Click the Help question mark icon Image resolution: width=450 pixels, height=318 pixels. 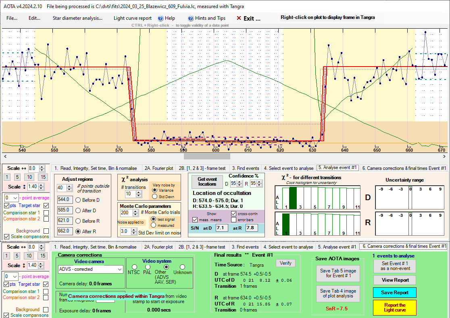(160, 18)
